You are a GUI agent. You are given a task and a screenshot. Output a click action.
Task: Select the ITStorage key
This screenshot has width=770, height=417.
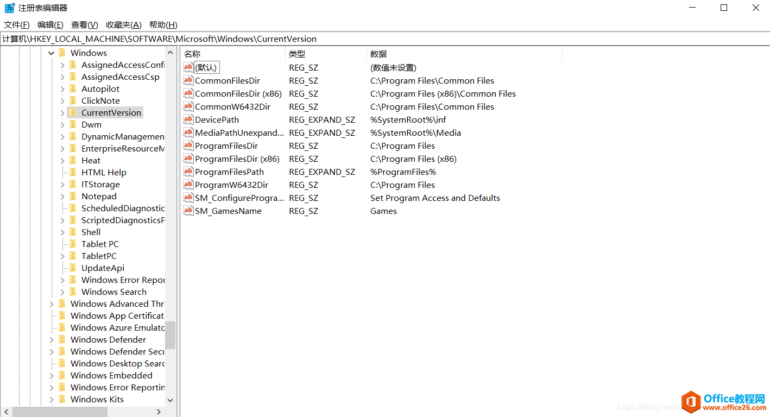pyautogui.click(x=100, y=184)
